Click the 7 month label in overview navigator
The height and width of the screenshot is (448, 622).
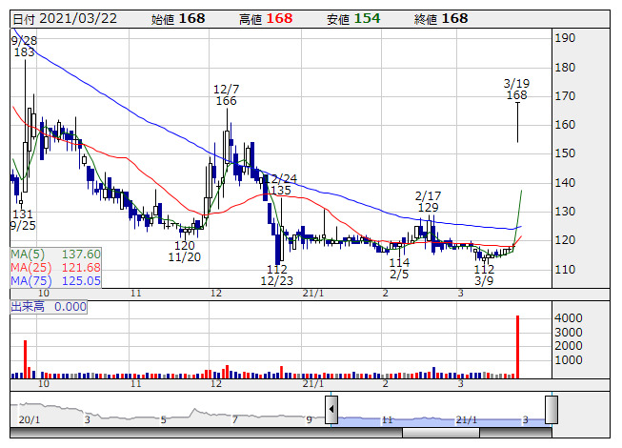pos(234,419)
